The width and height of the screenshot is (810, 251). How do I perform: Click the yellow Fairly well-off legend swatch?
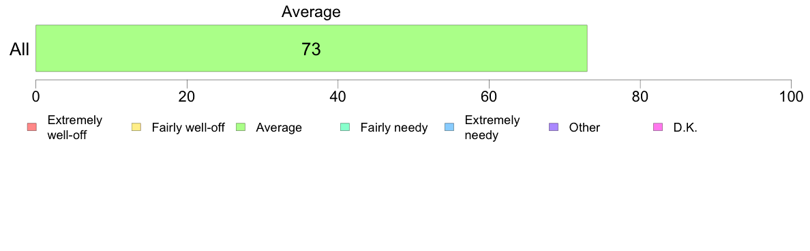coord(136,127)
